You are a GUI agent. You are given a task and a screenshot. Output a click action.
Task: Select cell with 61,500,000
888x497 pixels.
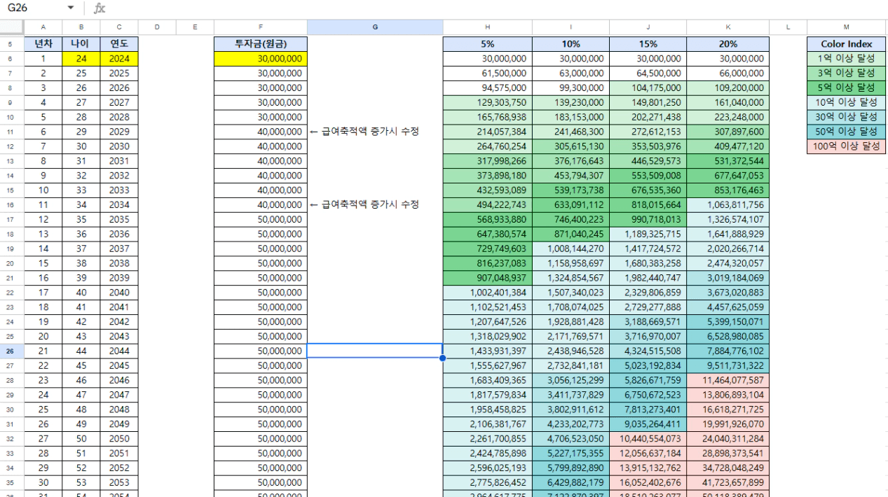coord(488,73)
